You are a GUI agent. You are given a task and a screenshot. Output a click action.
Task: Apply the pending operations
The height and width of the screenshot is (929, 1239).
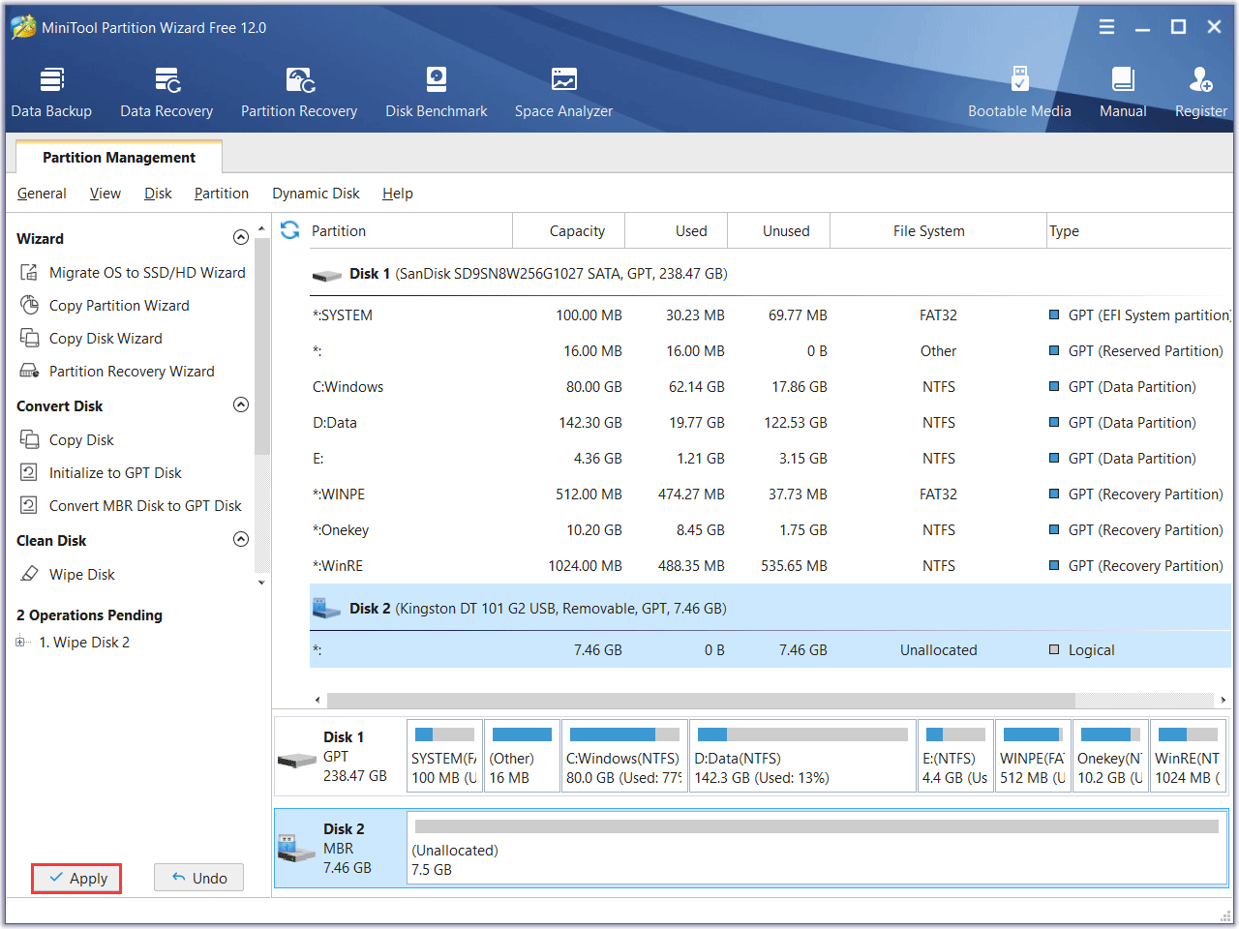(x=76, y=878)
